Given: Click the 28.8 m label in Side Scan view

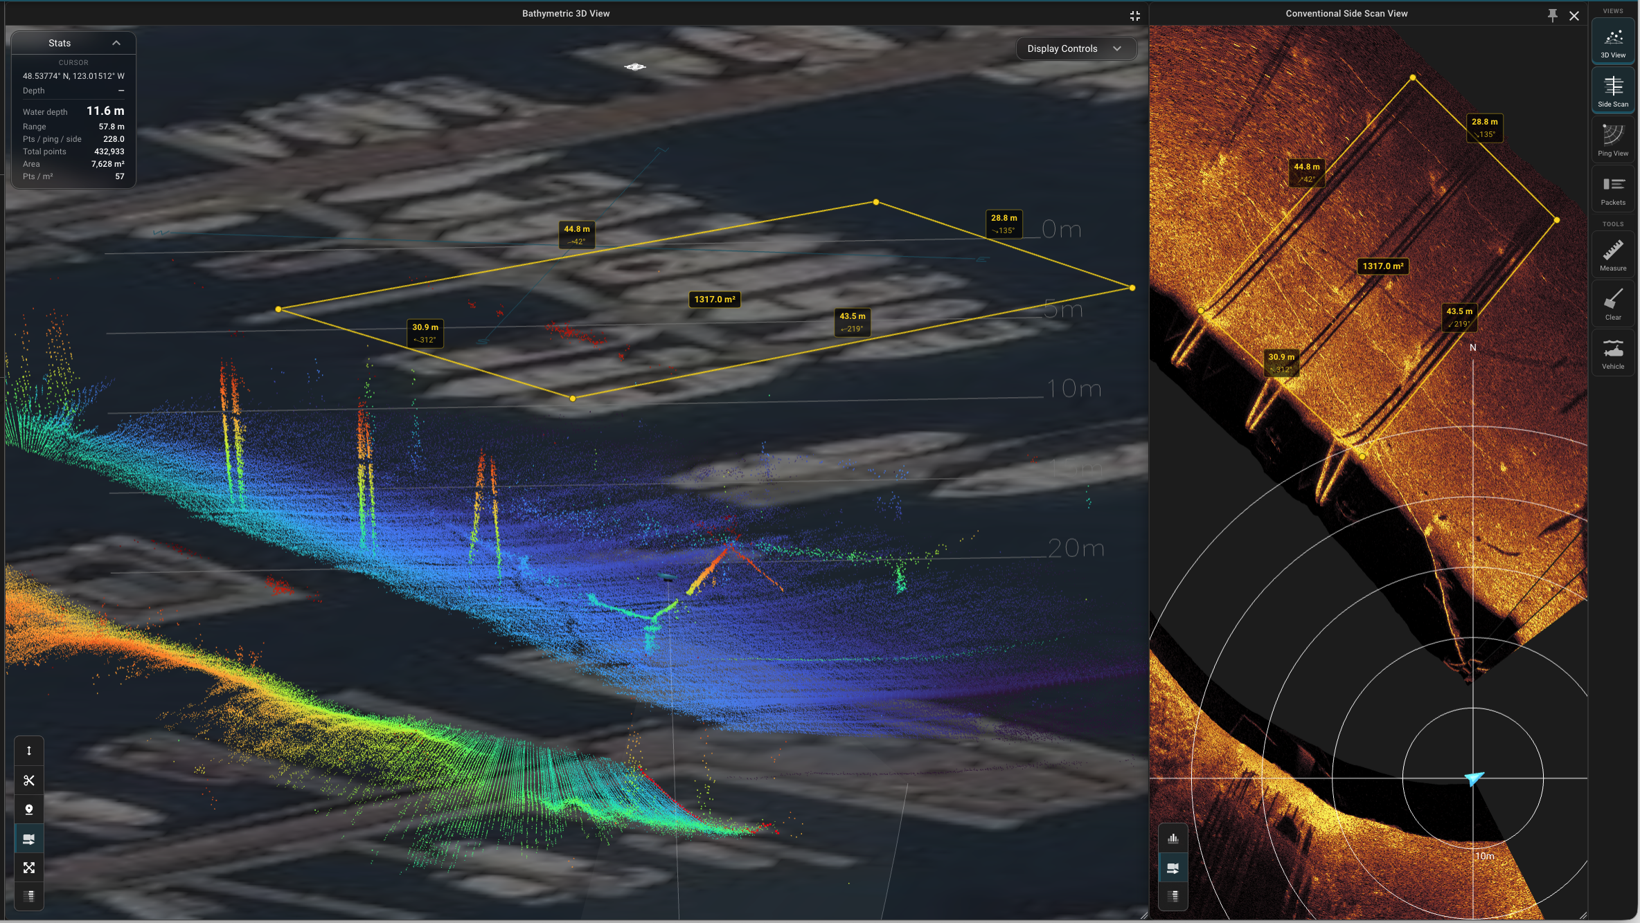Looking at the screenshot, I should (x=1485, y=128).
